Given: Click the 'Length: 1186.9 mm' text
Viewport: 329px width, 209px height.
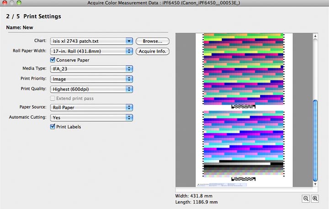Looking at the screenshot, I should click(196, 202).
